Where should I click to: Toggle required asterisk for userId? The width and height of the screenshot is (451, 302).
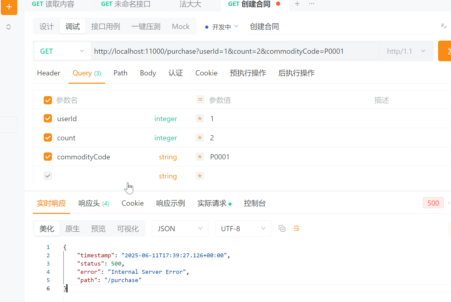(200, 119)
